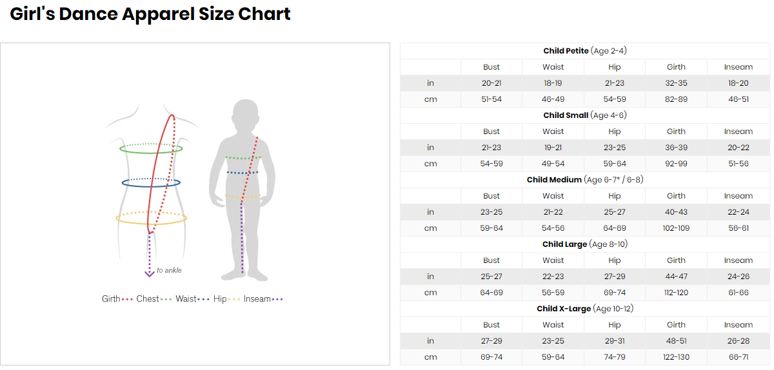Select the Child Petite (Age 2-4) header

585,51
